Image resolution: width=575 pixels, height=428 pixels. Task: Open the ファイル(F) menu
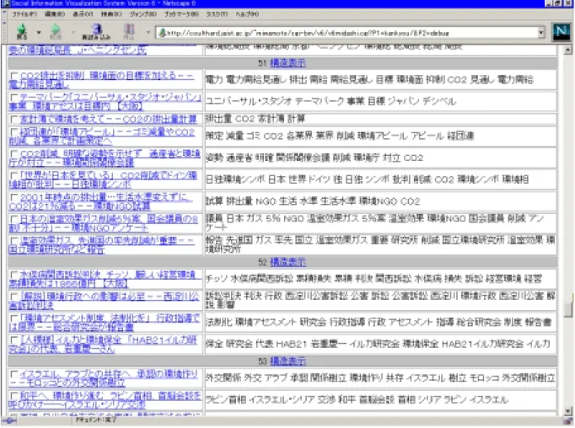click(24, 14)
